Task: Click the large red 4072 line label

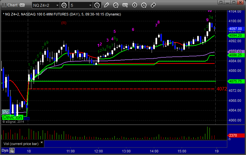Action: tap(222, 89)
